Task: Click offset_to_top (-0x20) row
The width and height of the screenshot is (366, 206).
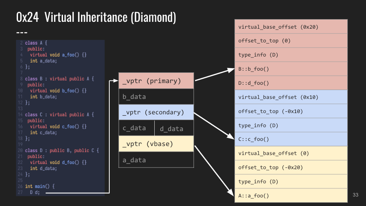Action: 291,167
